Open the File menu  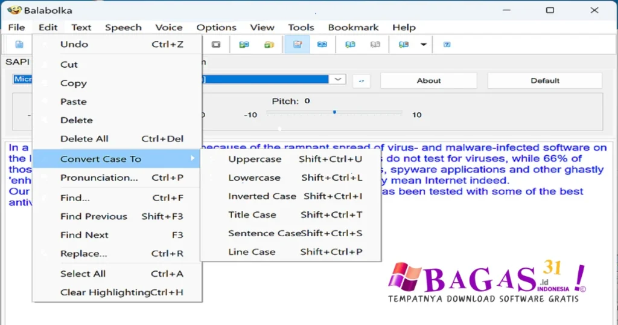(16, 27)
